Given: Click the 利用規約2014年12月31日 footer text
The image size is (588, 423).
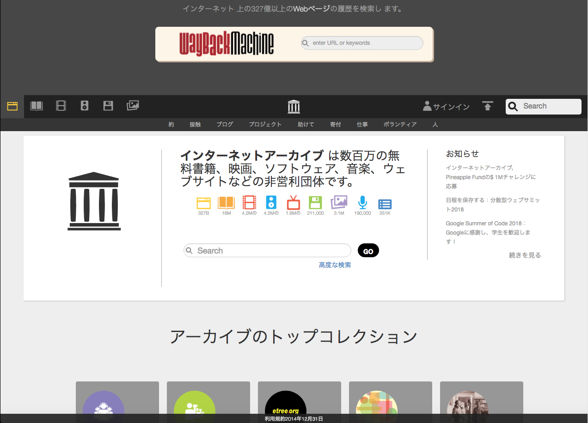Looking at the screenshot, I should [x=294, y=419].
